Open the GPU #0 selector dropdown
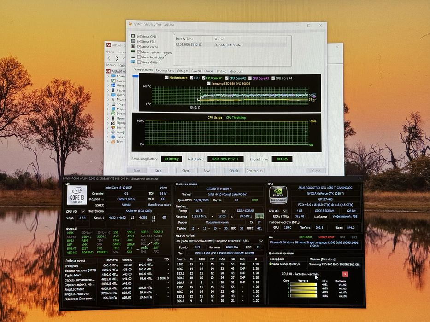Screen dimensions: 430x322 pos(285,211)
